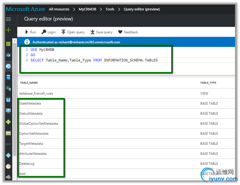Select the TargetMetadata row
The height and width of the screenshot is (185, 240).
tap(126, 144)
